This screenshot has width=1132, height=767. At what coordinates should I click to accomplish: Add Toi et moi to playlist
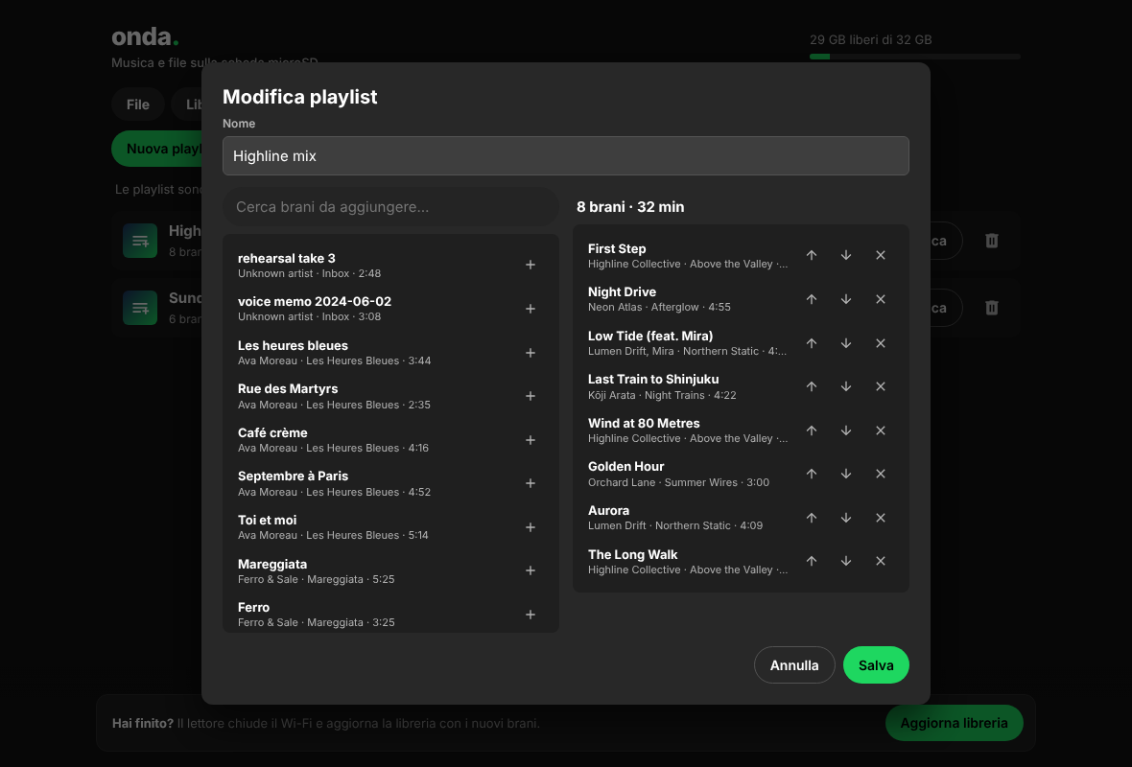tap(530, 527)
